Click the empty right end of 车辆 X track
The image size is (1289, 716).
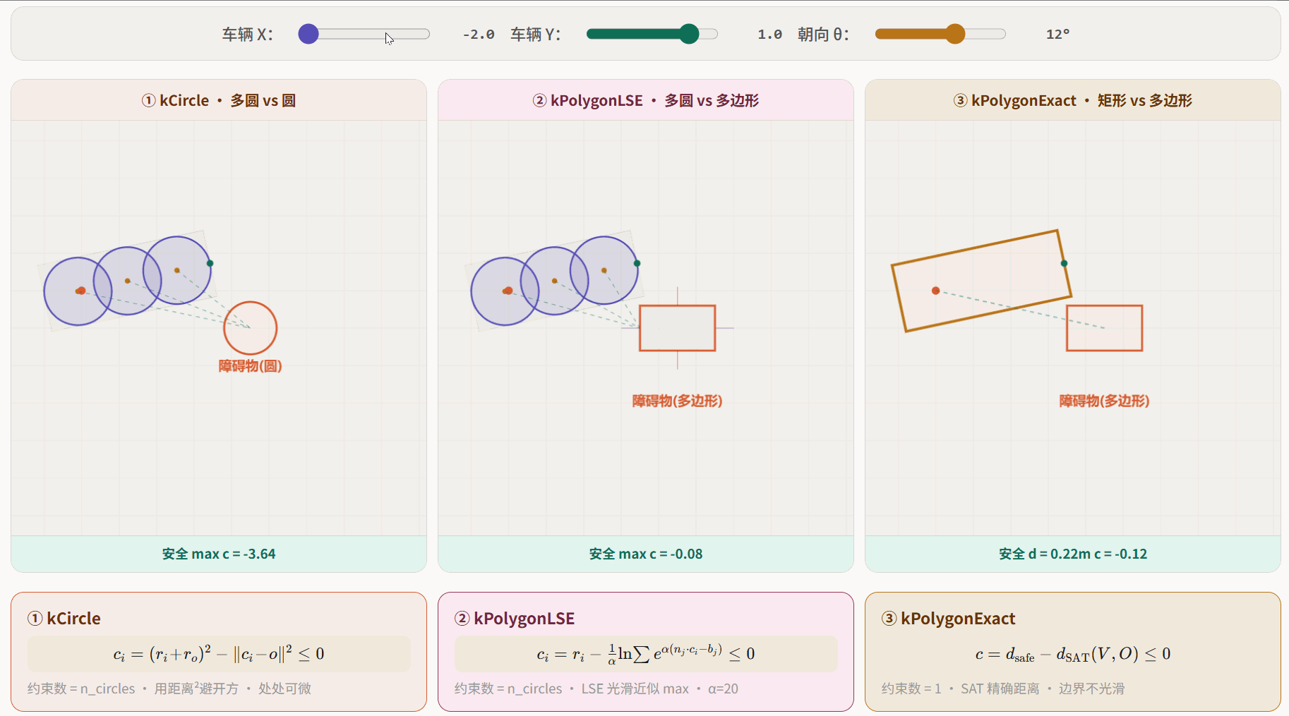pyautogui.click(x=416, y=34)
